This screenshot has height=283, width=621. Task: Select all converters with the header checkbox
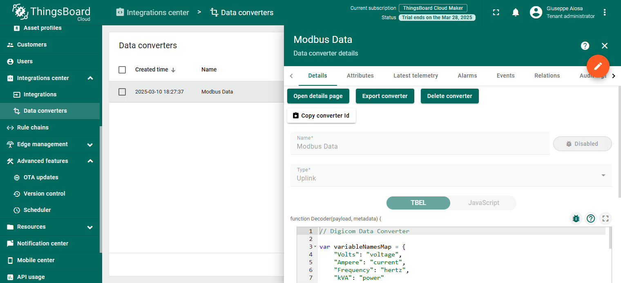122,70
